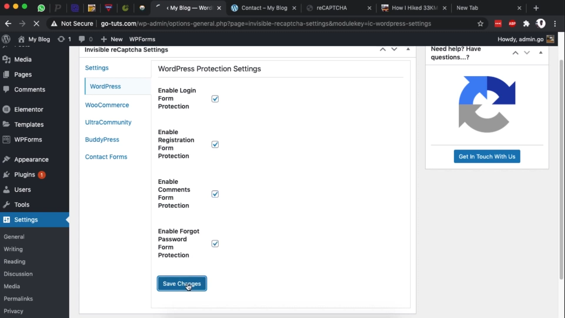The image size is (565, 318).
Task: Open the Writing settings submenu
Action: pos(13,249)
